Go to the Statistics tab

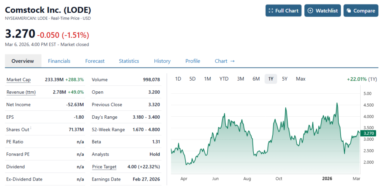[129, 61]
